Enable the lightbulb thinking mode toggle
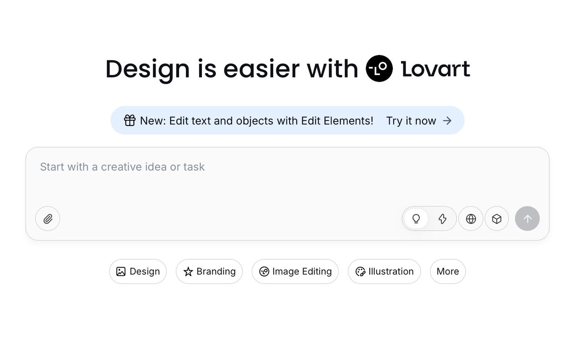The width and height of the screenshot is (582, 338). point(416,219)
